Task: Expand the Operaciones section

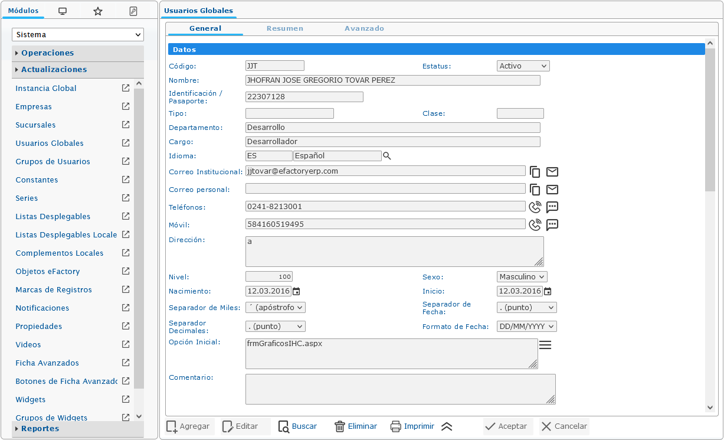Action: [x=47, y=53]
